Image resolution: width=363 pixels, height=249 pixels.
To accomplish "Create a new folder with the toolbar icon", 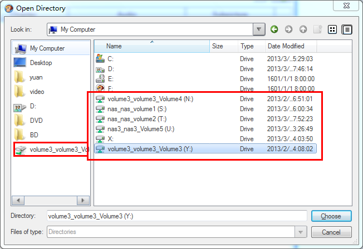I will [x=317, y=29].
